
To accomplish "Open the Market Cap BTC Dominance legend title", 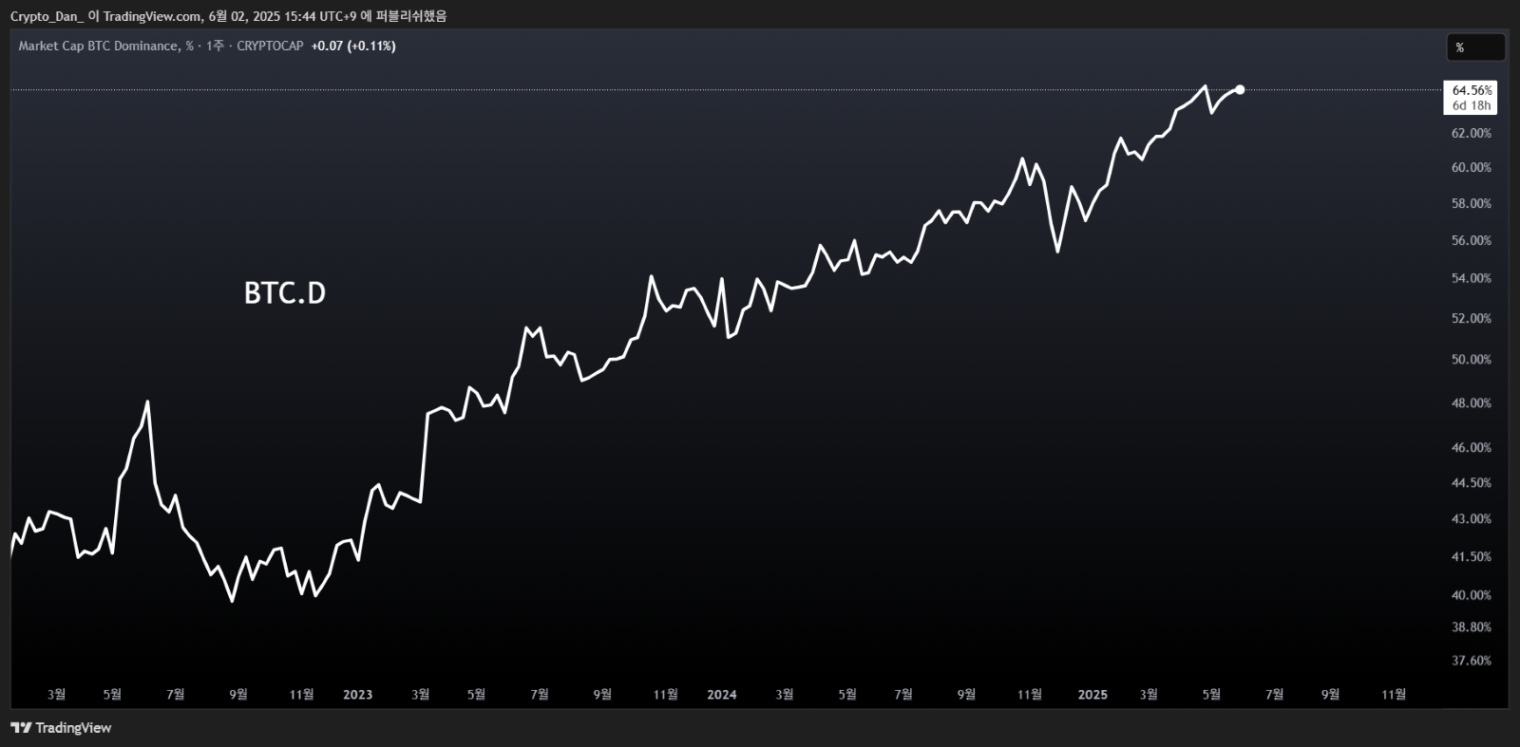I will click(98, 46).
